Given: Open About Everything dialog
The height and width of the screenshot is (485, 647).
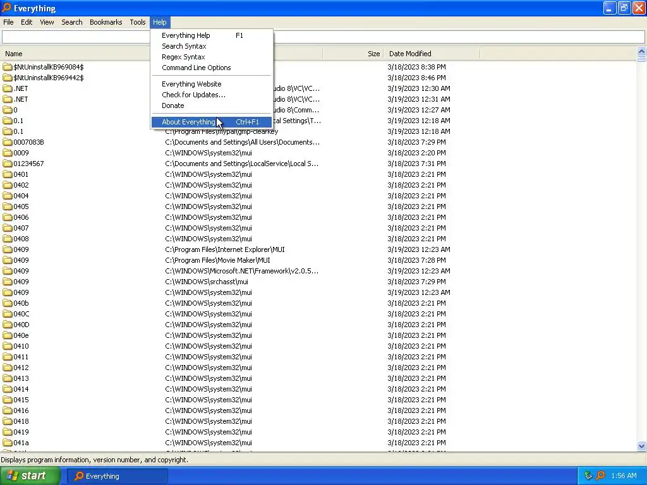Looking at the screenshot, I should [x=211, y=122].
